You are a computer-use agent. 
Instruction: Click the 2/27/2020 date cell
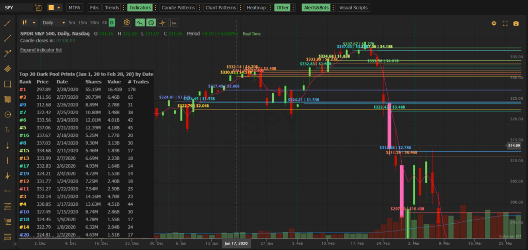tap(68, 97)
